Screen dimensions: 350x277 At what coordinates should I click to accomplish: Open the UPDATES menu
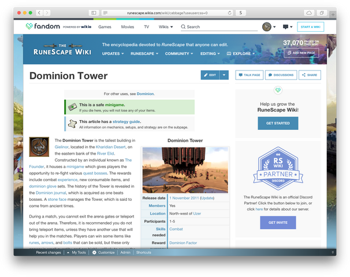tap(113, 54)
